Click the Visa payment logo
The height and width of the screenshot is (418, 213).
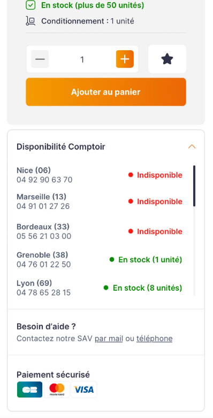point(84,390)
